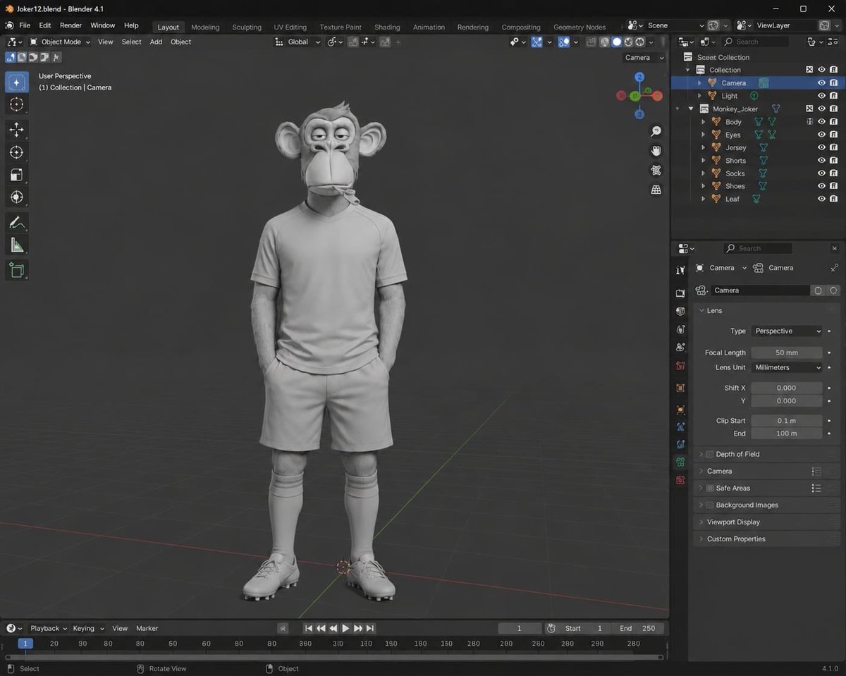Toggle the viewport X-ray mode
The image size is (846, 676).
591,42
